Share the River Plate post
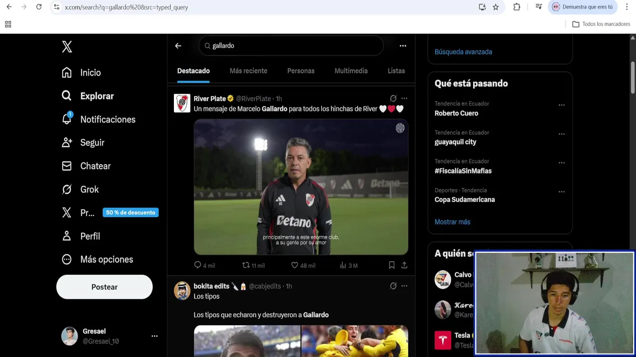 [404, 265]
